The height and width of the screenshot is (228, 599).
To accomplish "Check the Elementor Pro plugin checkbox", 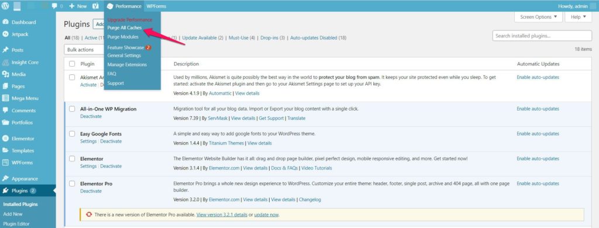I will (x=72, y=184).
